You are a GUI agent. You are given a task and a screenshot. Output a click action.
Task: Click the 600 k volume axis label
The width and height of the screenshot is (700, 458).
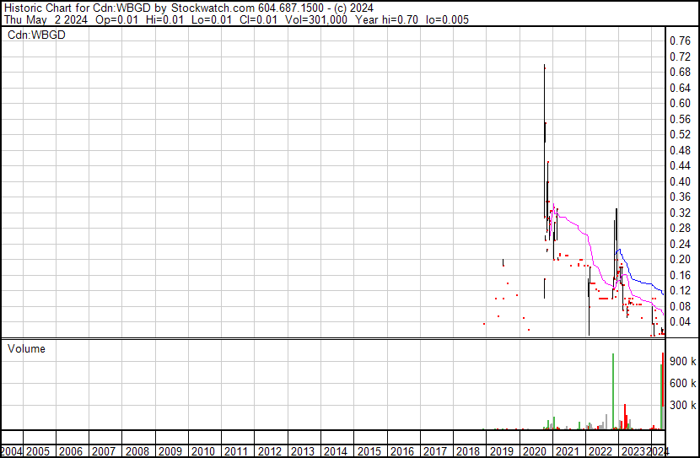pos(682,384)
